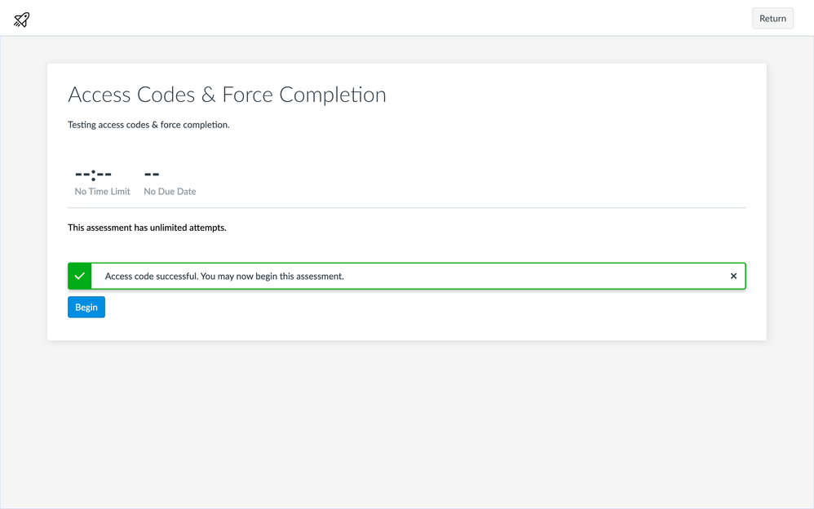Click the green checkmark success icon

pos(80,277)
